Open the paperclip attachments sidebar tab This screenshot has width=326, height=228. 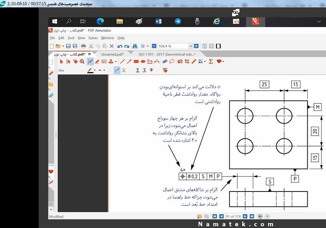click(51, 95)
